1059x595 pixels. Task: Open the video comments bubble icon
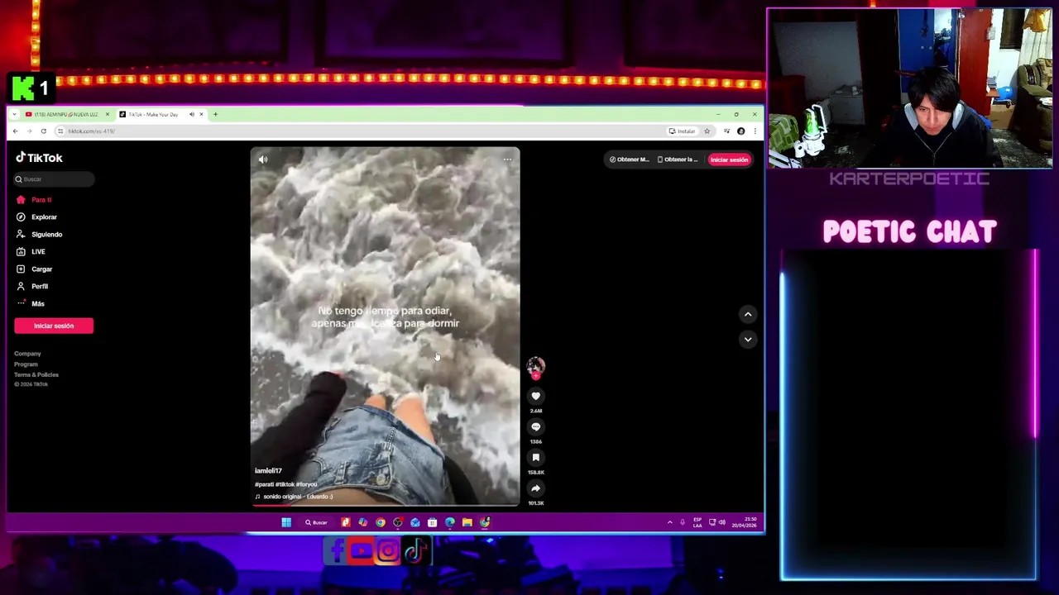point(535,427)
